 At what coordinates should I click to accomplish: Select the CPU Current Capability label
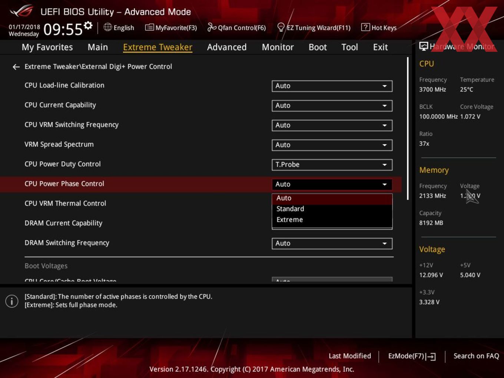click(x=60, y=105)
